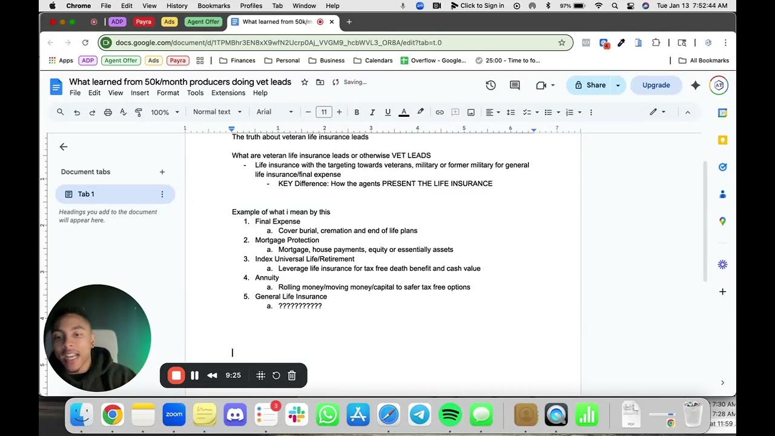Open the Format menu
This screenshot has width=775, height=436.
[168, 93]
